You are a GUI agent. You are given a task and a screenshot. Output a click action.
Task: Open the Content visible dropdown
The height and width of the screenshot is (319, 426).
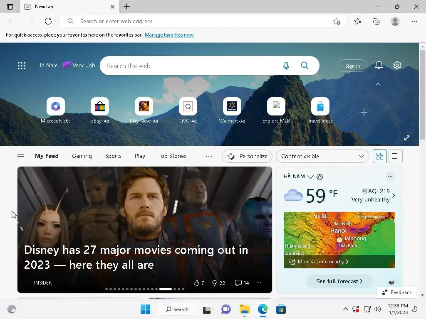[322, 156]
